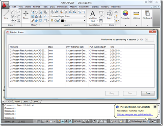
Task: Select the Copy tool in Modify panel
Action: click(x=32, y=12)
